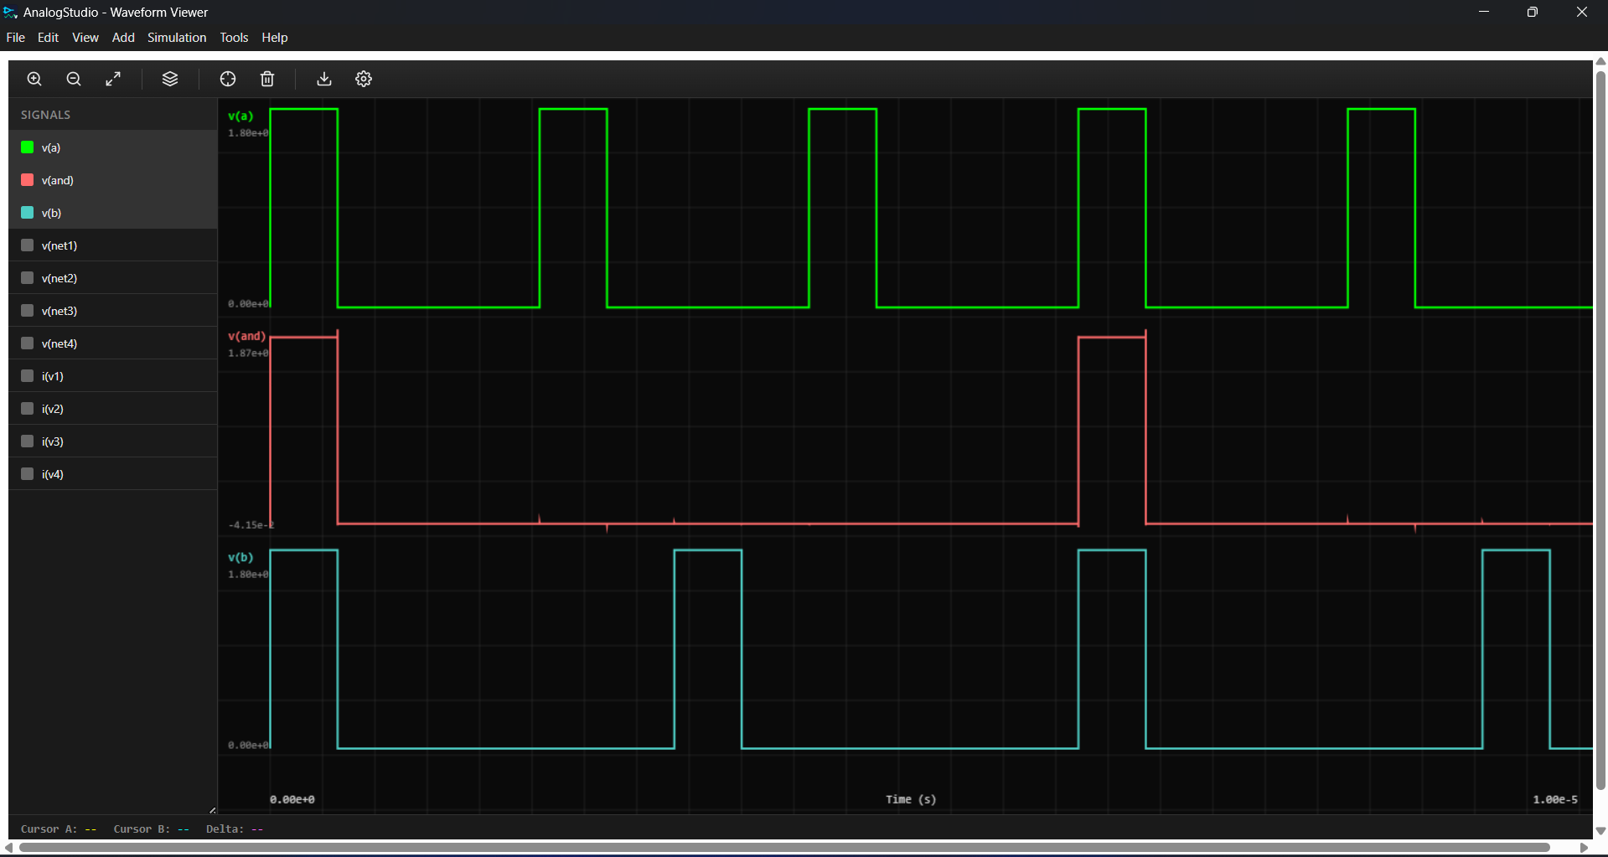Fit waveforms to view with expand icon
Screen dimensions: 1608x857
(x=113, y=79)
